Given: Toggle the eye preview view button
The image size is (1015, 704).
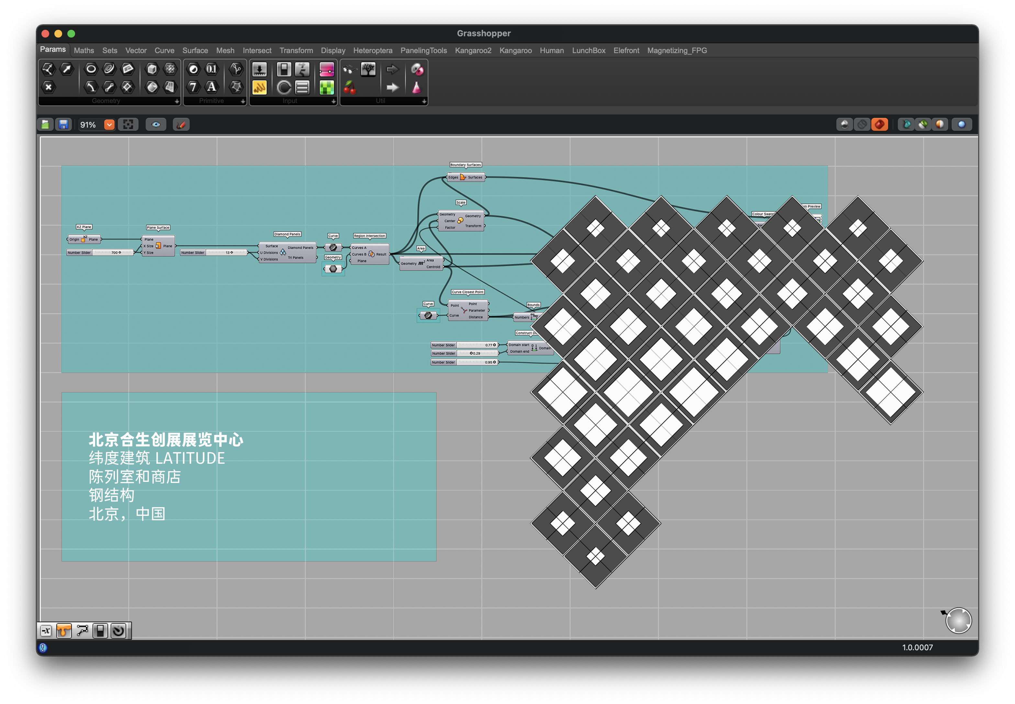Looking at the screenshot, I should click(x=156, y=125).
